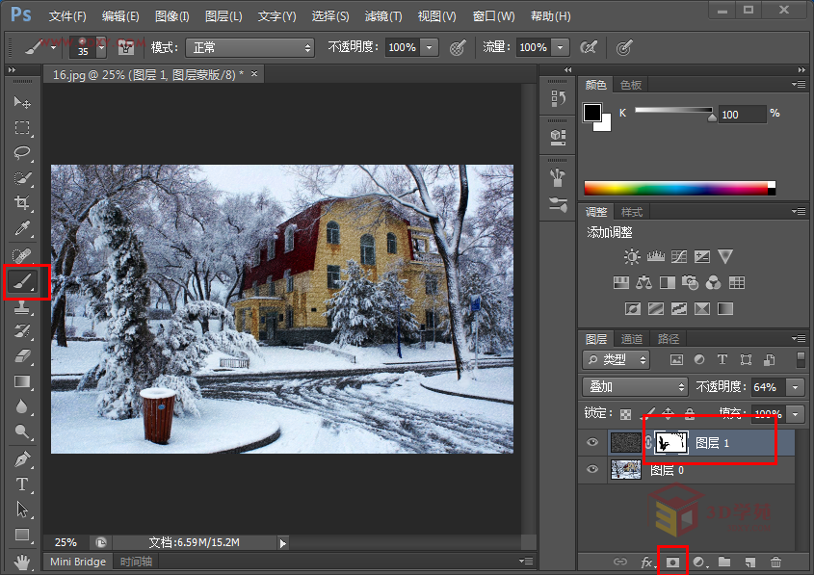Image resolution: width=814 pixels, height=575 pixels.
Task: Select the Rectangular Marquee tool
Action: (x=22, y=128)
